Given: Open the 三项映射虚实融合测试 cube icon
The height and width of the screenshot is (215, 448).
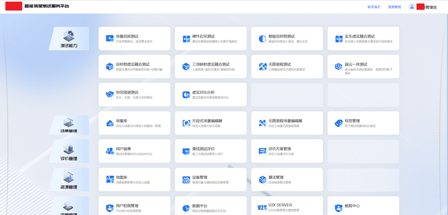Looking at the screenshot, I should click(x=186, y=67).
